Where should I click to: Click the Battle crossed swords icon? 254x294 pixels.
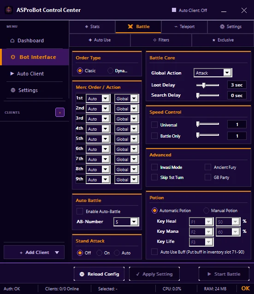[x=130, y=26]
